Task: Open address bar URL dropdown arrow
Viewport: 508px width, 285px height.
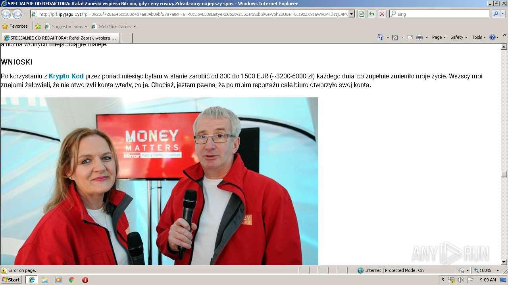Action: point(352,14)
